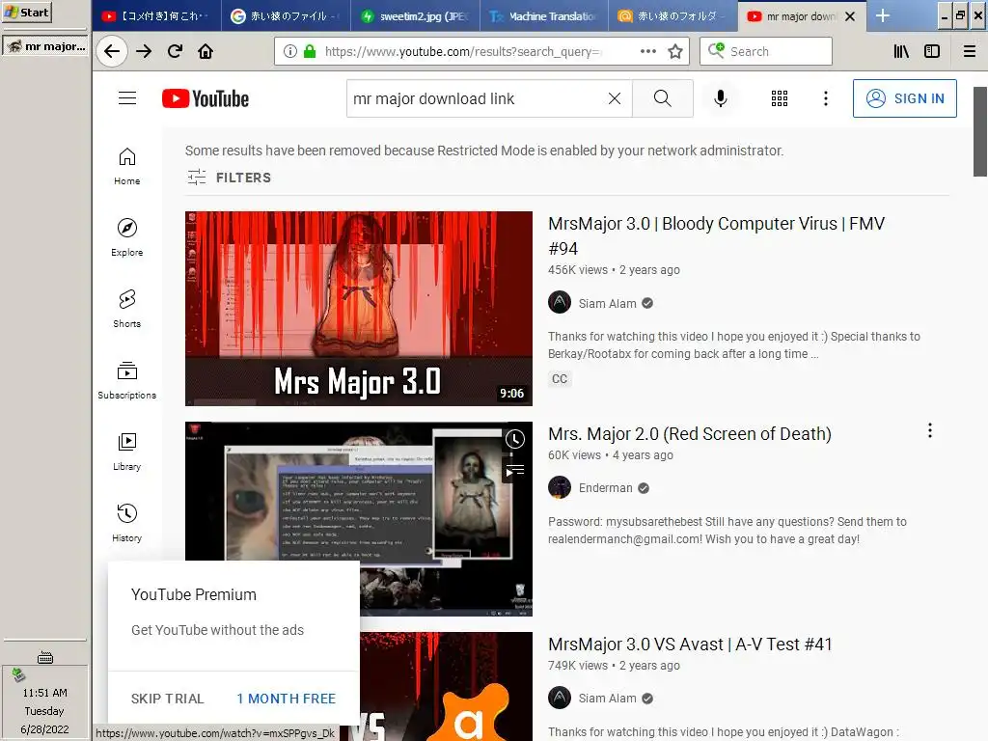This screenshot has width=988, height=741.
Task: Switch to the first YouTube tab with Japanese title
Action: pyautogui.click(x=156, y=16)
